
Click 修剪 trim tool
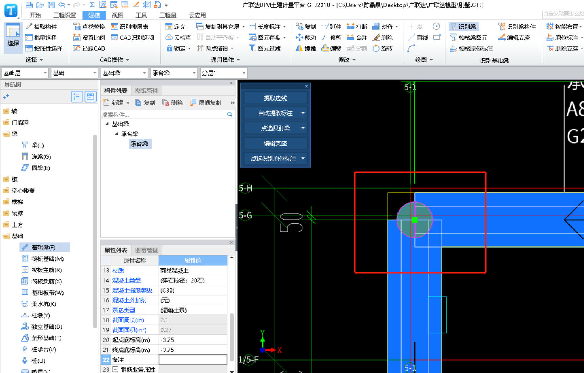tap(331, 37)
